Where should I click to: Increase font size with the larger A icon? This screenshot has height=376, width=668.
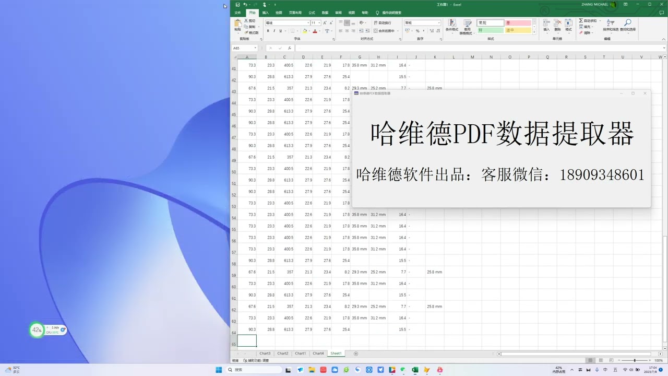[x=325, y=23]
